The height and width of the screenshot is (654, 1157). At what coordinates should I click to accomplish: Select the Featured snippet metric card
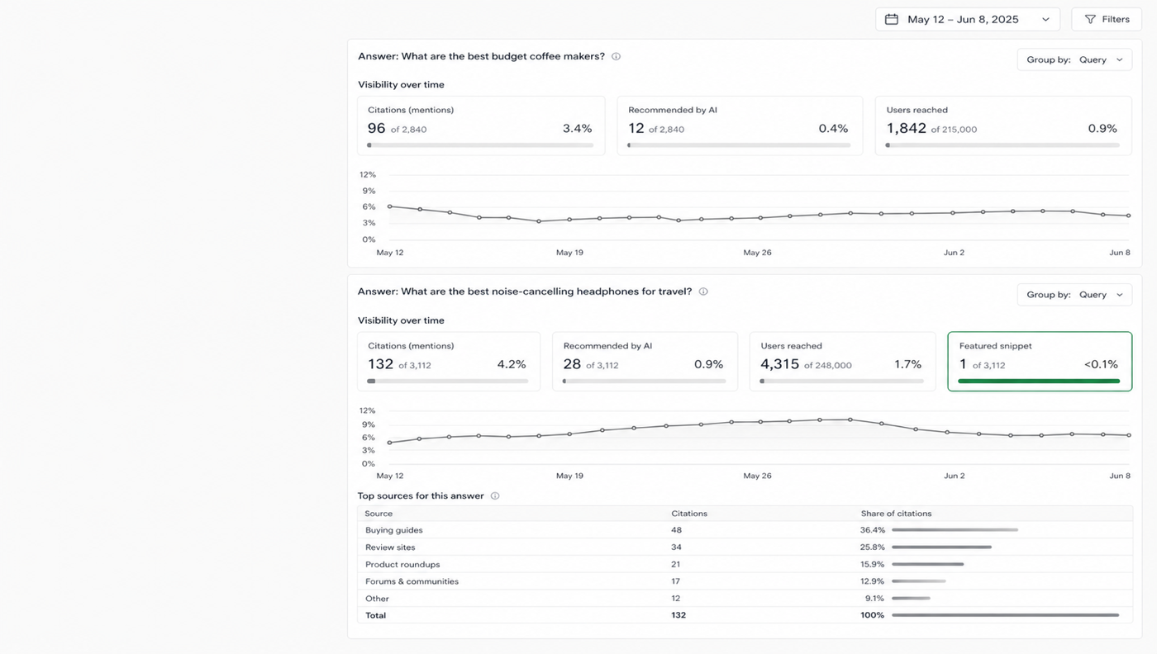click(x=1040, y=362)
